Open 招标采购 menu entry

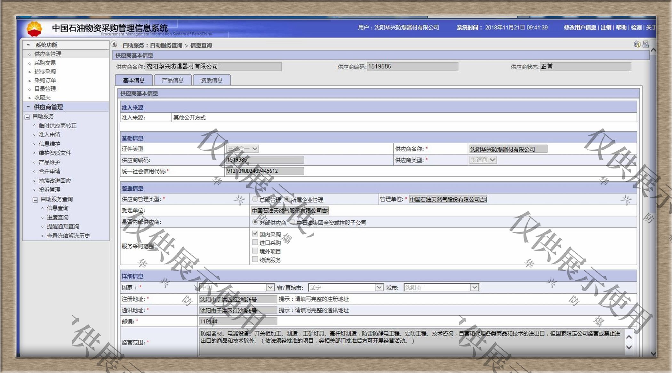45,71
